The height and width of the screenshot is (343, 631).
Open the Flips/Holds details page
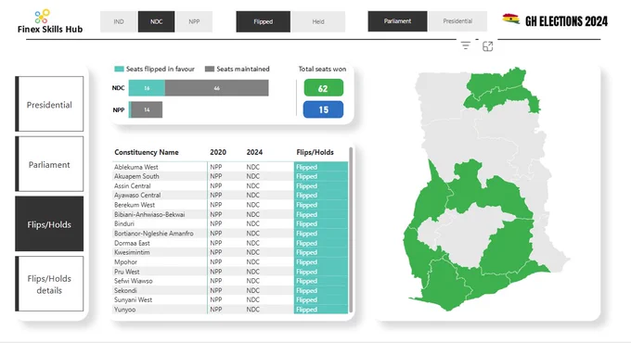tap(49, 284)
